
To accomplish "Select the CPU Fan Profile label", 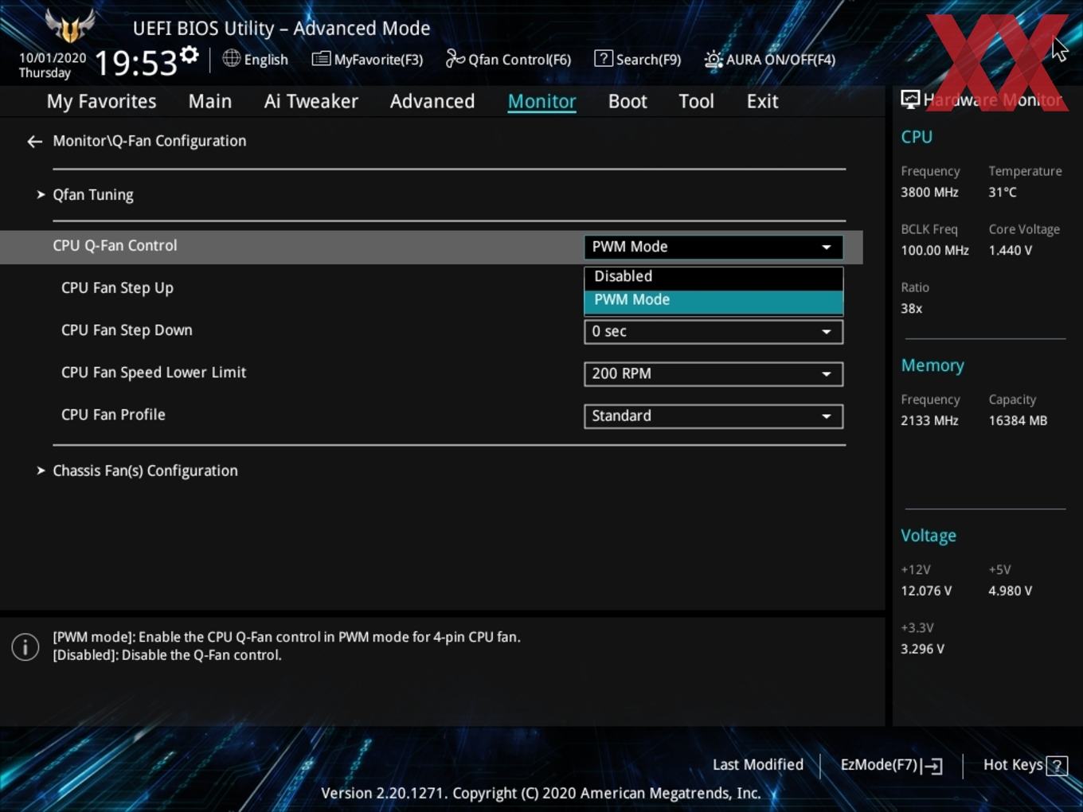I will pos(113,415).
